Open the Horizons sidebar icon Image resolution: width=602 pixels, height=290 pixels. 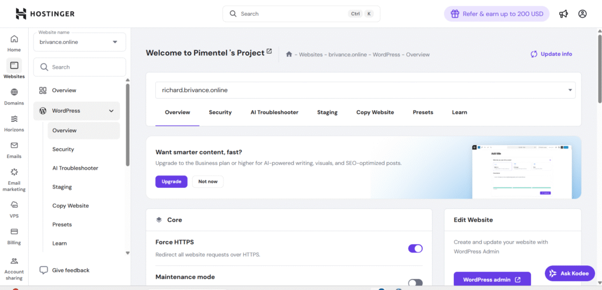pos(14,119)
